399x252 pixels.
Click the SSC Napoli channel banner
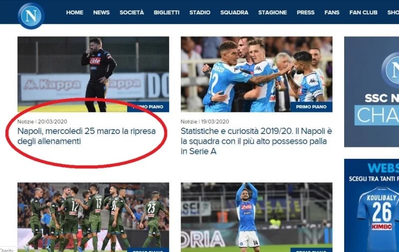tap(372, 92)
